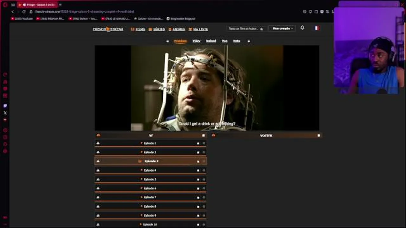Open the French Stream logo homepage
Viewport: 406px width, 228px height.
[108, 29]
